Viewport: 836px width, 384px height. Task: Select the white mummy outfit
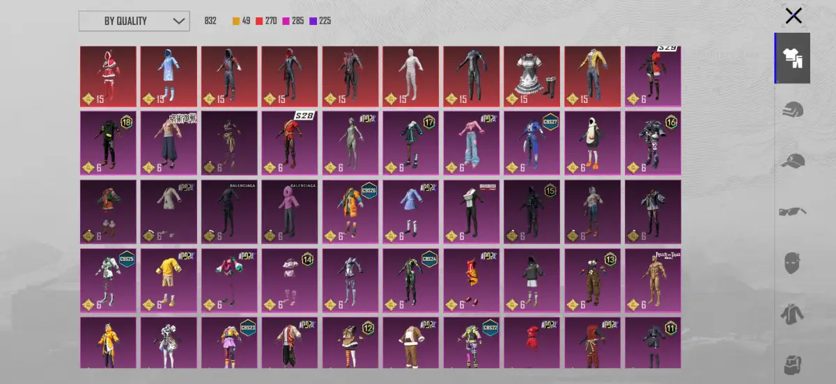point(411,77)
